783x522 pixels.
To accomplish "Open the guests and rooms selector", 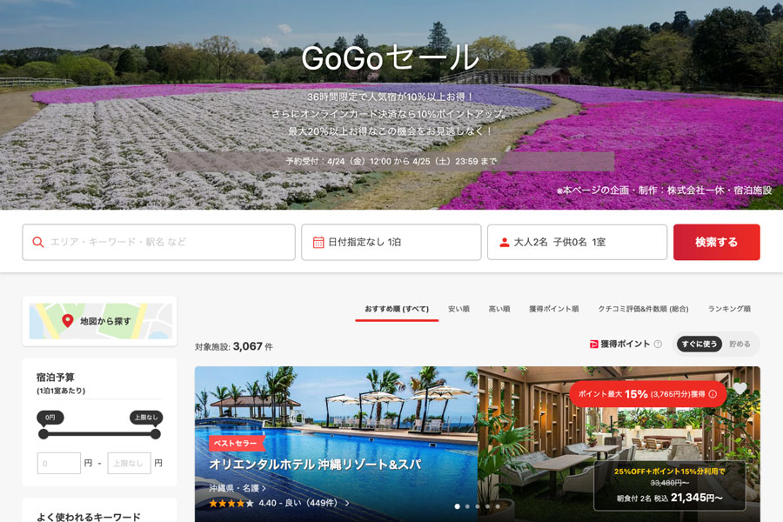I will [577, 243].
